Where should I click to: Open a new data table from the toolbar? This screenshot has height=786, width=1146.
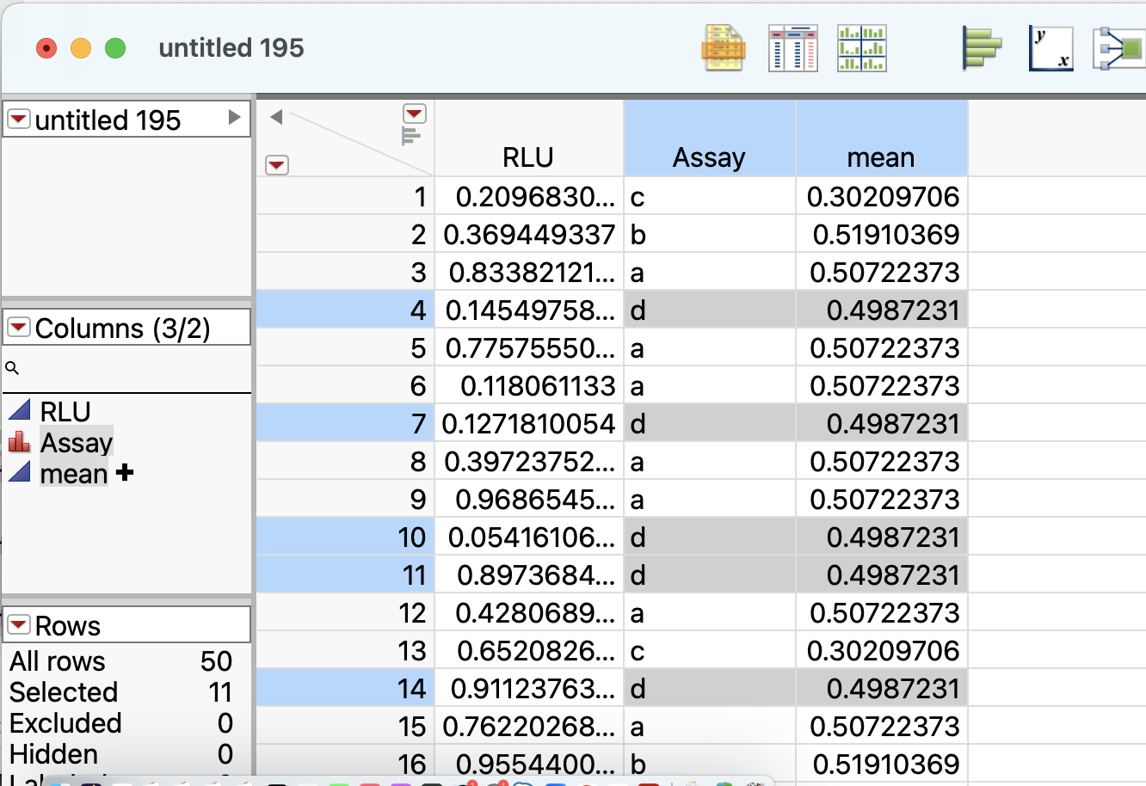[x=724, y=48]
